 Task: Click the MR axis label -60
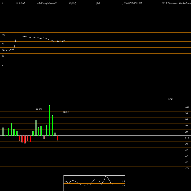186,156
